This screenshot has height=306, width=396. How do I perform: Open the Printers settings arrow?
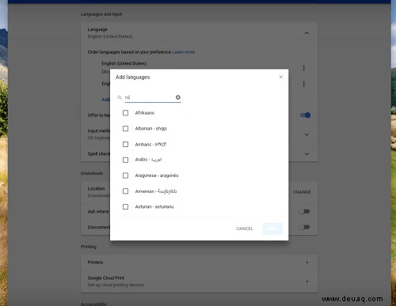pos(307,263)
